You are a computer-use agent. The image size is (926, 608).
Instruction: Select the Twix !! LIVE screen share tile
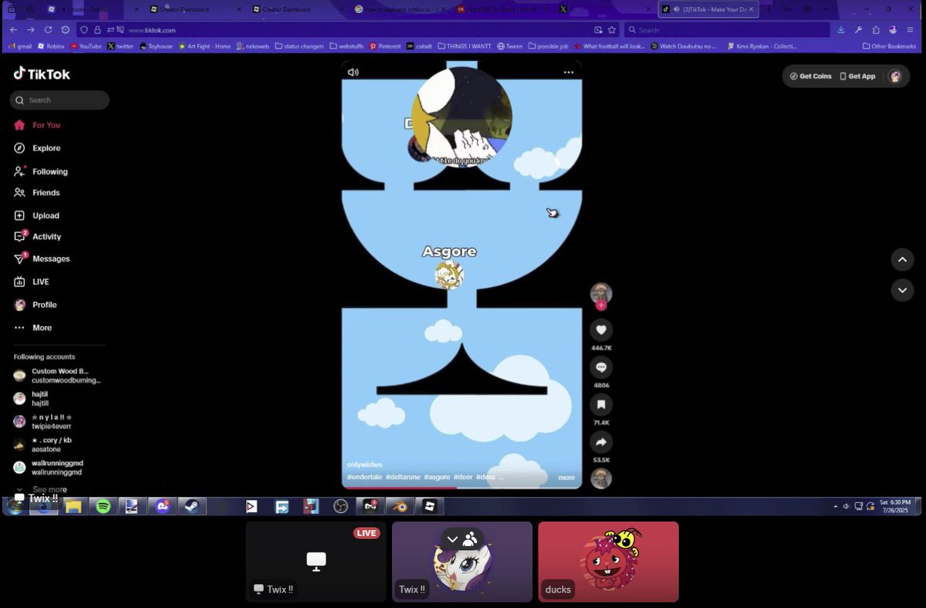click(316, 562)
